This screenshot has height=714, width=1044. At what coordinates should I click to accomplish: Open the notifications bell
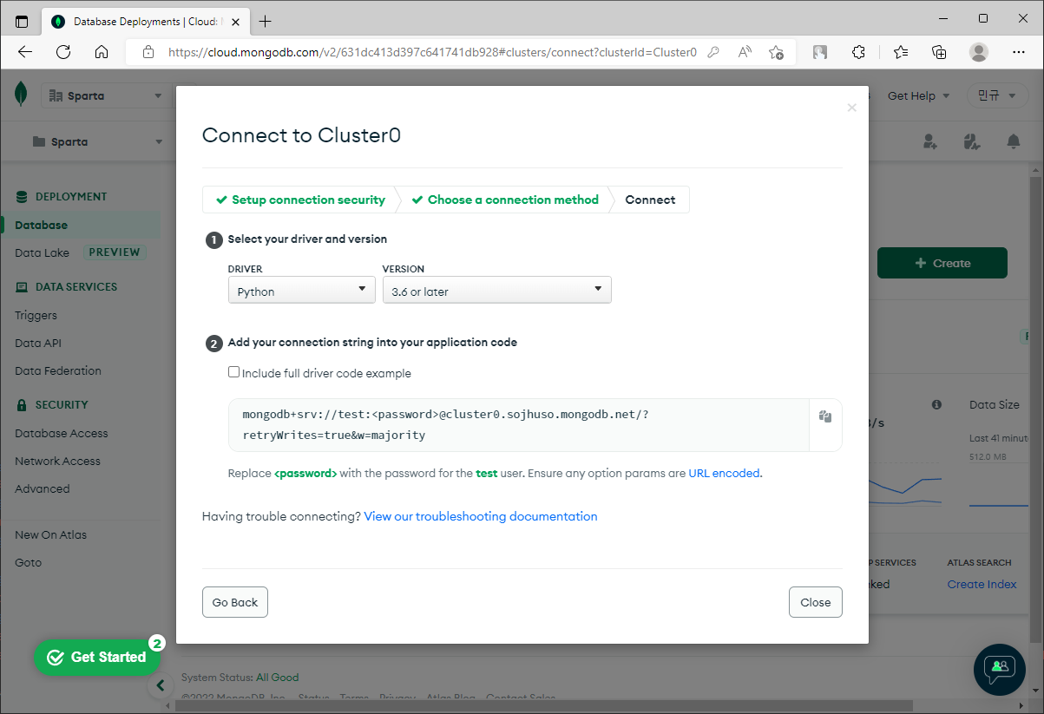click(1013, 141)
